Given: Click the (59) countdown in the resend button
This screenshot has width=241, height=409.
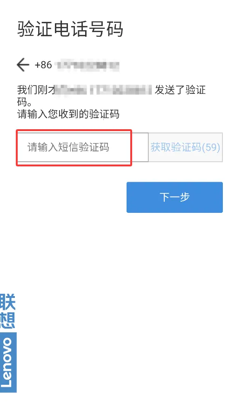Looking at the screenshot, I should pyautogui.click(x=211, y=147).
